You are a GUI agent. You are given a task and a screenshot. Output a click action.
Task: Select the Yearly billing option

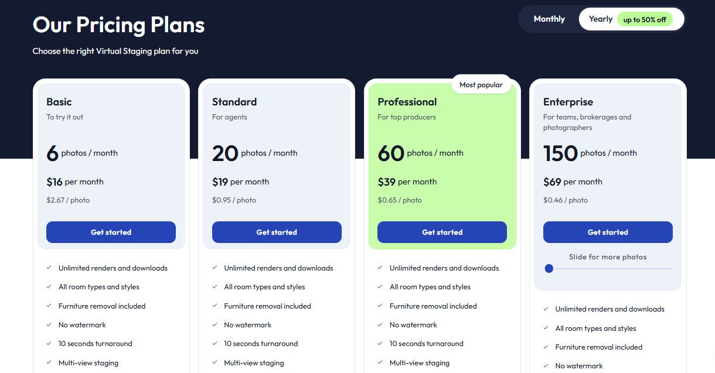click(600, 19)
